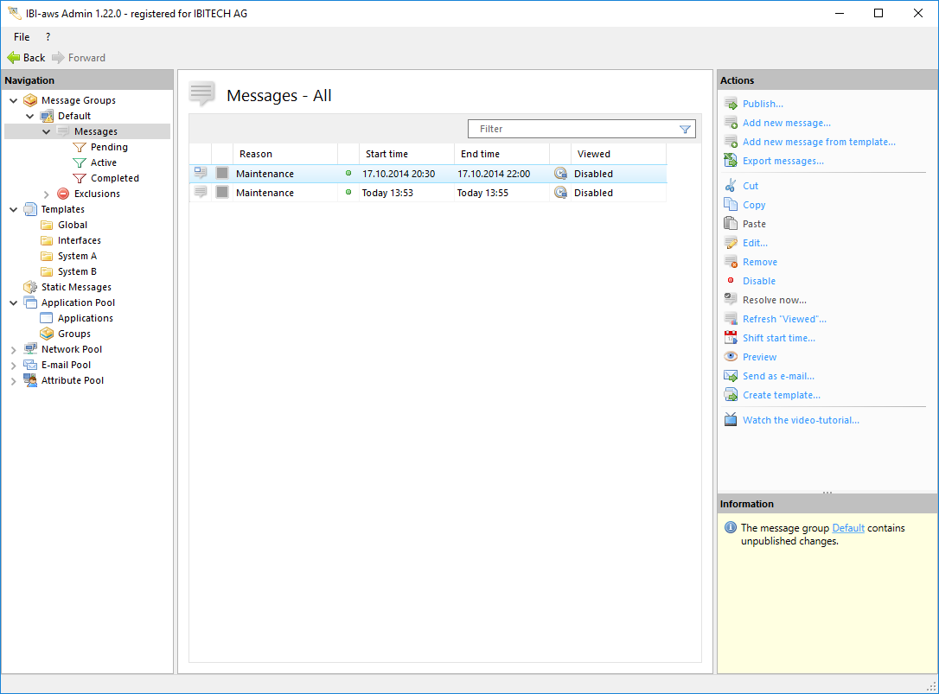This screenshot has width=939, height=694.
Task: Open the ? help menu
Action: tap(48, 37)
